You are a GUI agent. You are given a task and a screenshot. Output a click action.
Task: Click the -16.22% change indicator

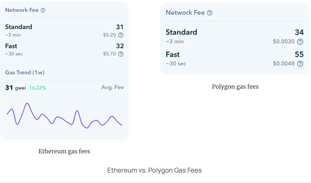click(37, 88)
